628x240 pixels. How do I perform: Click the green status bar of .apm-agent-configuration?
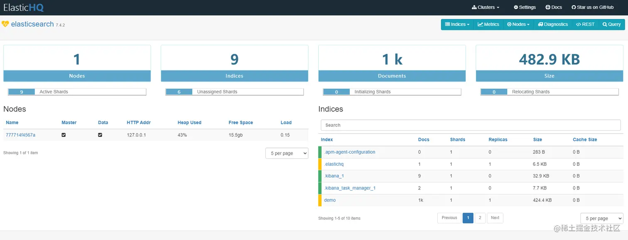[320, 152]
